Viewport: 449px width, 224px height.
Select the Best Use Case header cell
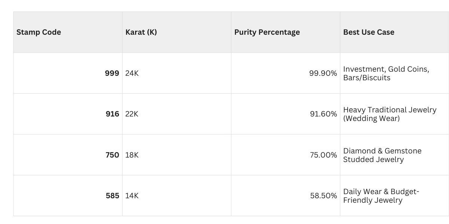(369, 32)
